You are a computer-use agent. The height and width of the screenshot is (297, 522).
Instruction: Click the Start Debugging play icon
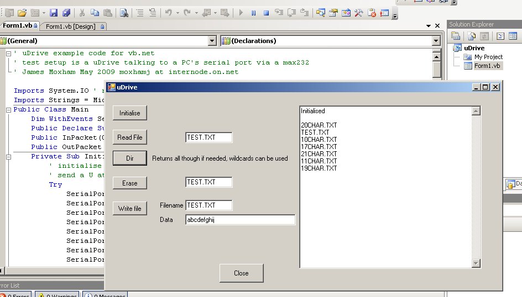click(241, 13)
